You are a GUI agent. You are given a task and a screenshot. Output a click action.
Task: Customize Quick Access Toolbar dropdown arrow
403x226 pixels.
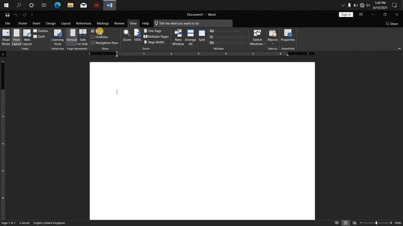click(x=32, y=15)
